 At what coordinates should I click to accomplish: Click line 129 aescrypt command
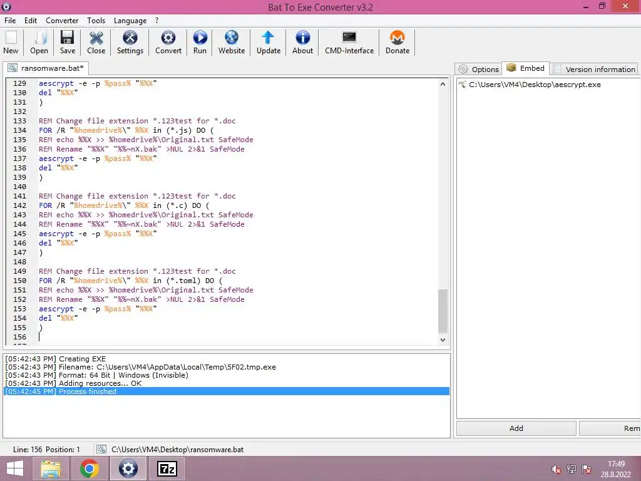pyautogui.click(x=98, y=83)
